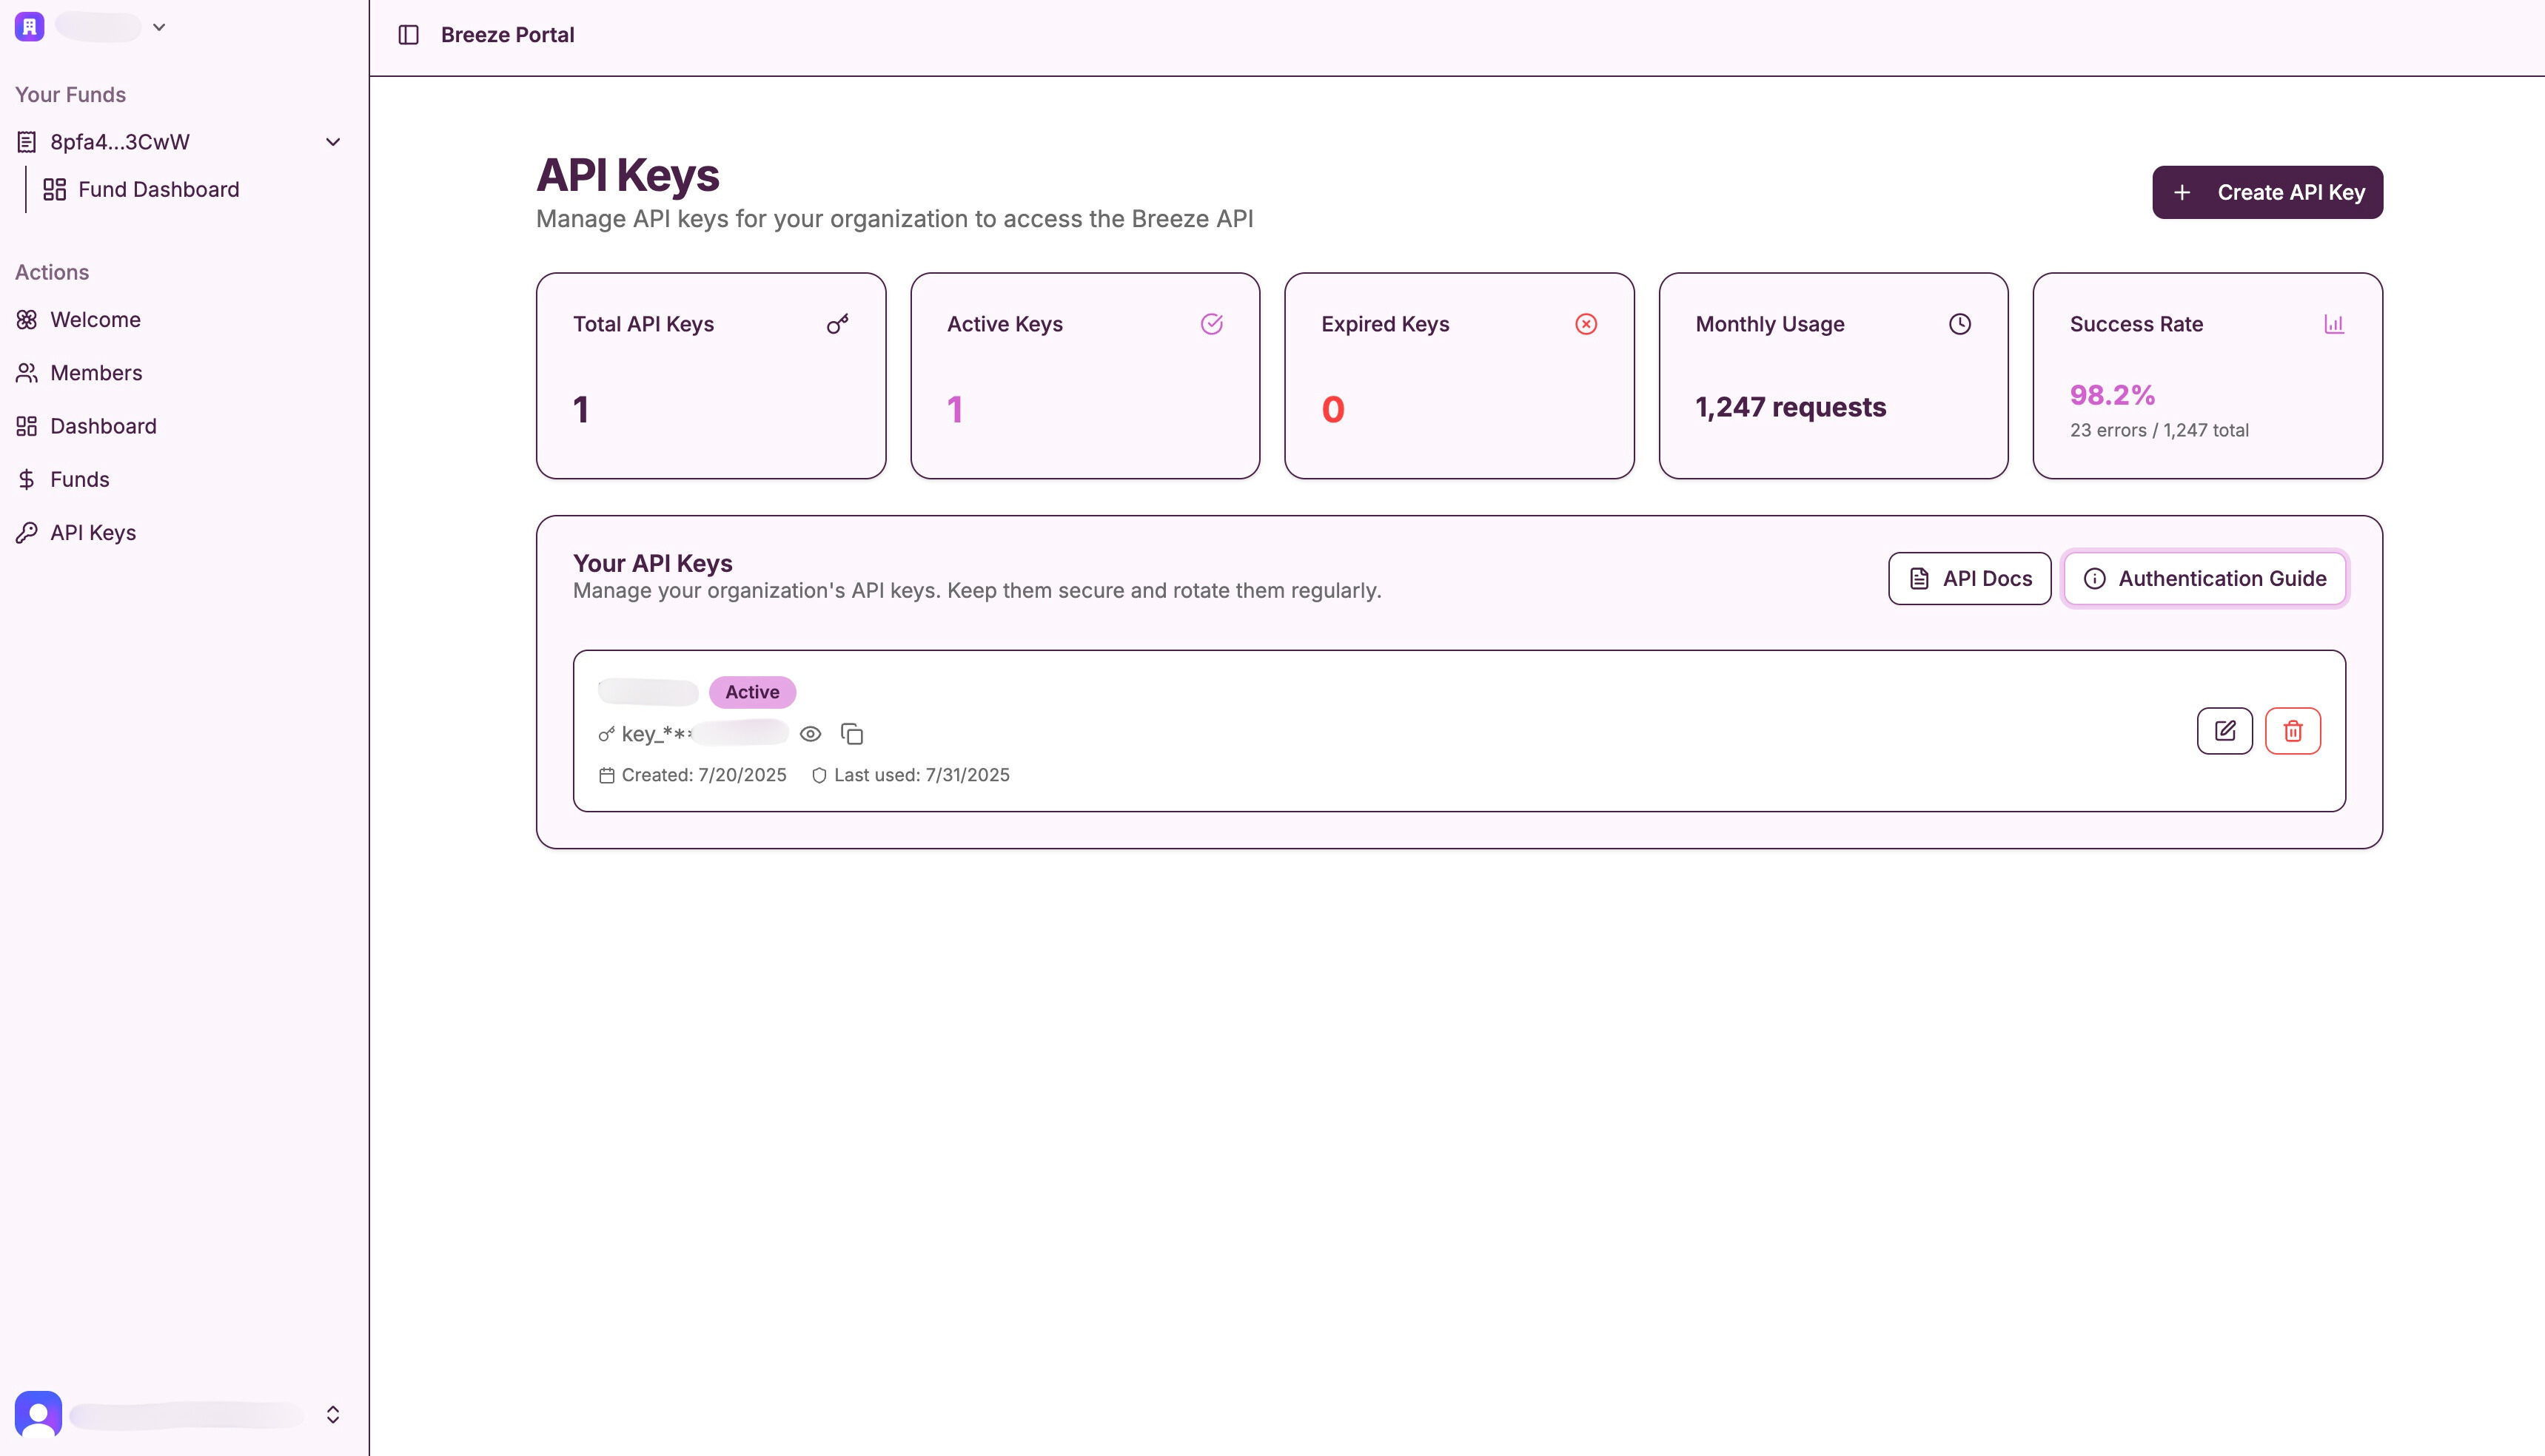Create a new API key
Screen dimensions: 2545x1456
point(2268,191)
